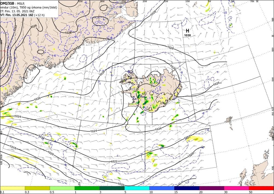Choose the navy 15–20 legend swatch

coord(187,188)
